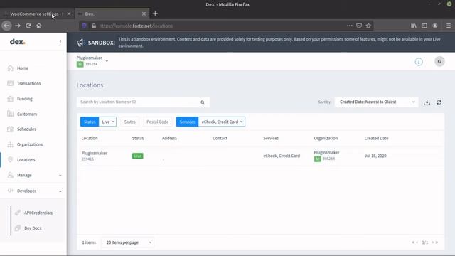The height and width of the screenshot is (256, 455).
Task: Click the Created Date column header
Action: [376, 138]
